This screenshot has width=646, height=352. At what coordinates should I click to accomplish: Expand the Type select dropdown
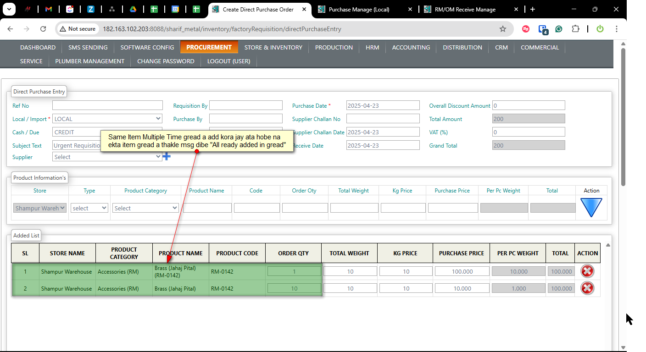[89, 208]
